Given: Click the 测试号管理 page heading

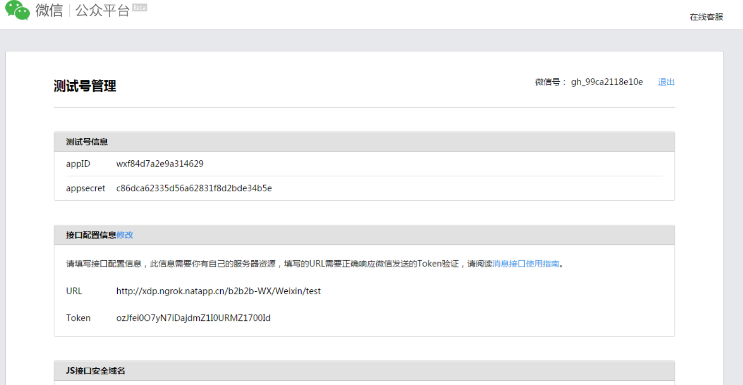Looking at the screenshot, I should pos(85,86).
